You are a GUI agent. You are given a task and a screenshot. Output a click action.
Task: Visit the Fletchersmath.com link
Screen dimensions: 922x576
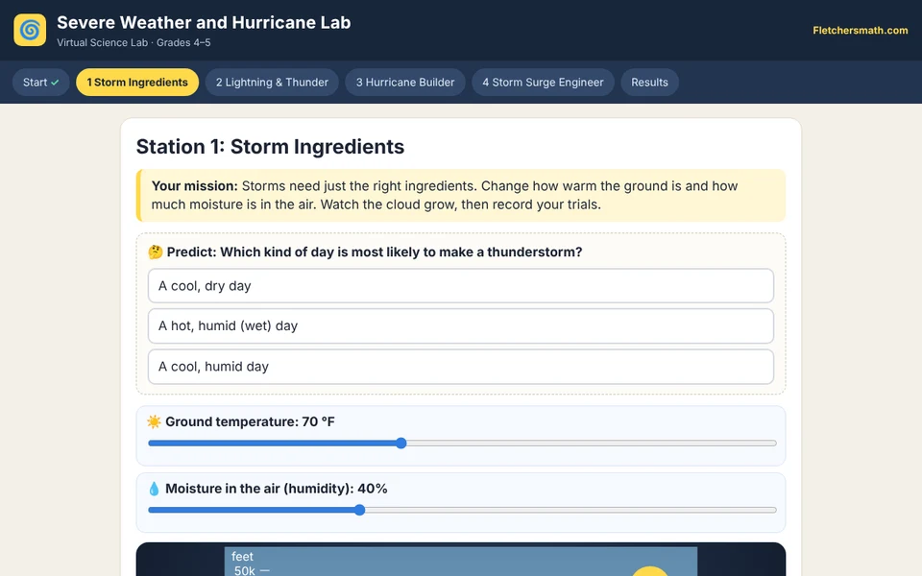pos(861,31)
